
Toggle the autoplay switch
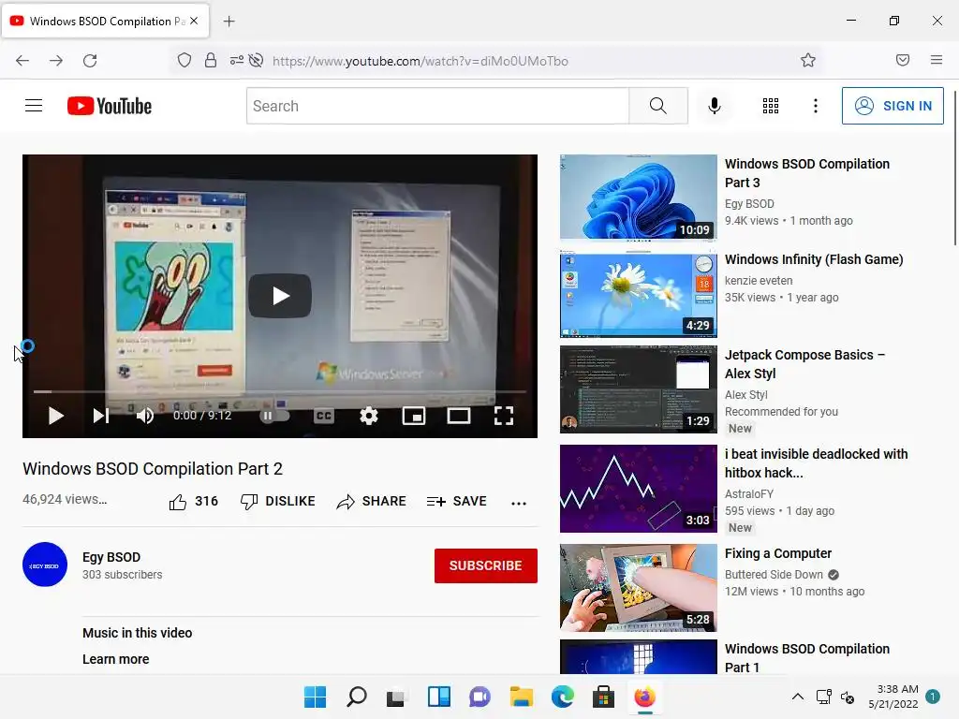[274, 416]
